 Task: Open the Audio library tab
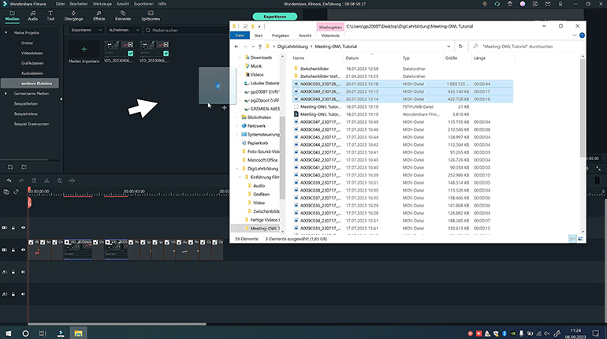point(33,16)
